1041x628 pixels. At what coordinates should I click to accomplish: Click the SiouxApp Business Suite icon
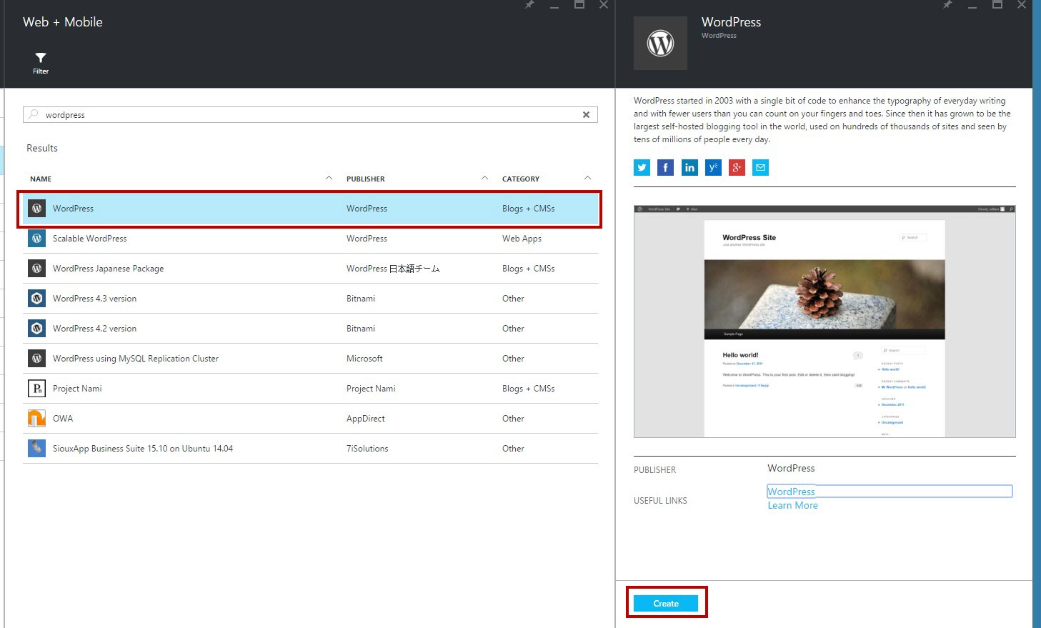pyautogui.click(x=36, y=449)
